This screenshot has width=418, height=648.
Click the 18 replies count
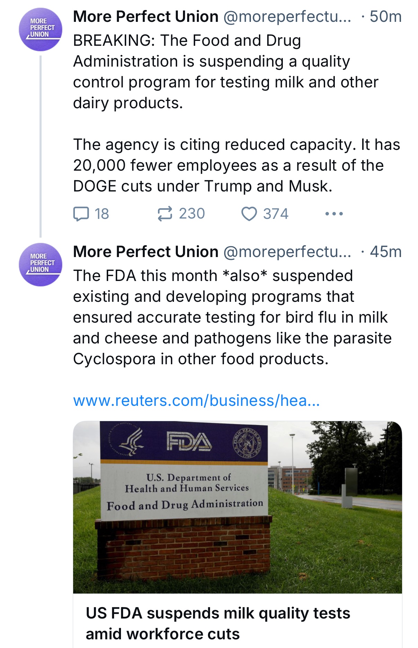coord(102,214)
